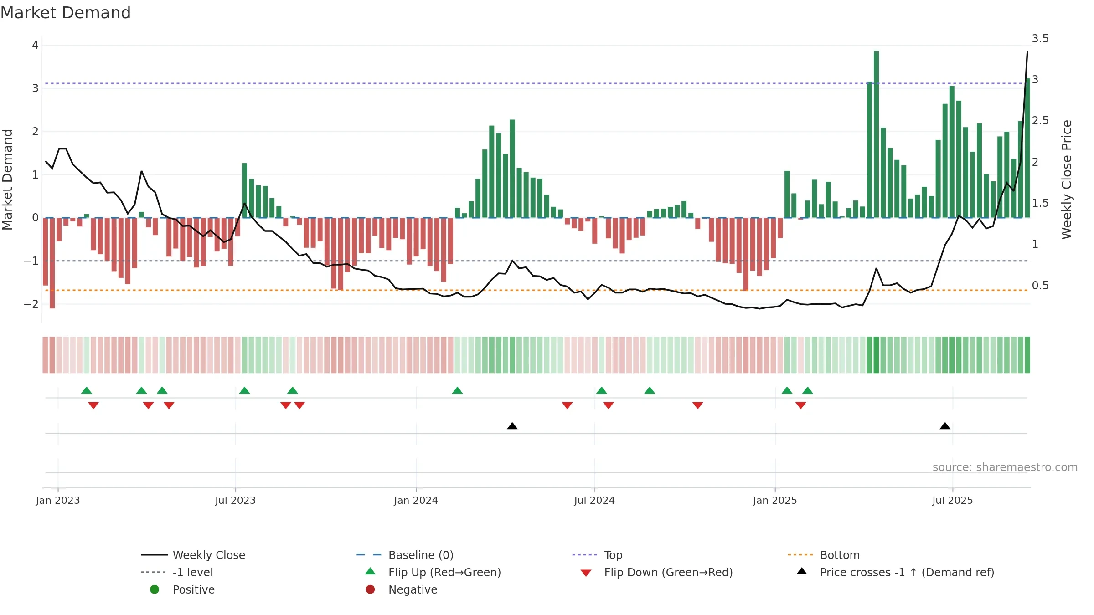Screen dimensions: 1094x615
Task: Select black price-cross marker near Jul 2025
Action: pos(945,426)
